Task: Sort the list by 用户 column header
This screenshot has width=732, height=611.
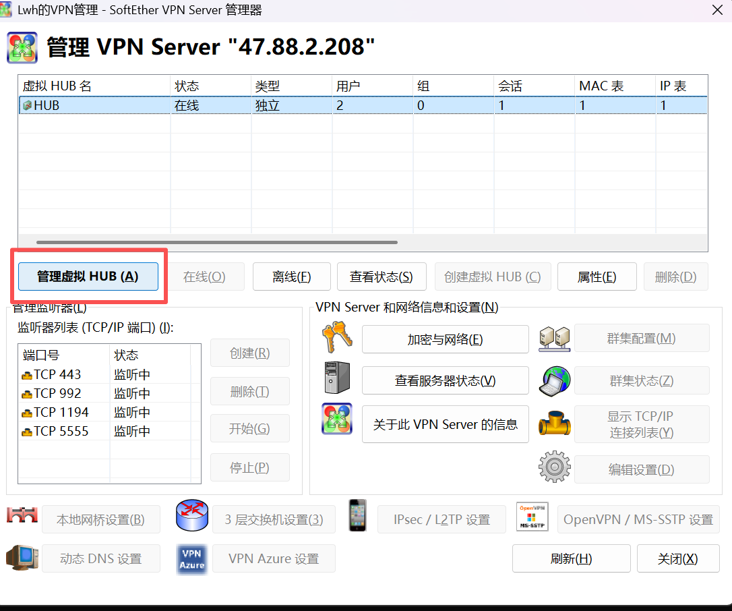Action: pos(371,86)
